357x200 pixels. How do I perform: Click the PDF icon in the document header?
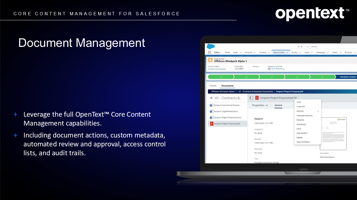coord(257,98)
